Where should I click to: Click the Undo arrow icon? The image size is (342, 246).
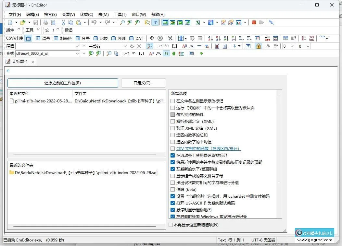coord(94,22)
